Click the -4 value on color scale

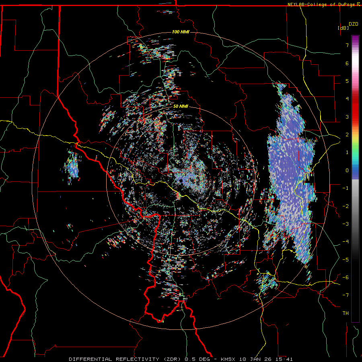(x=346, y=242)
